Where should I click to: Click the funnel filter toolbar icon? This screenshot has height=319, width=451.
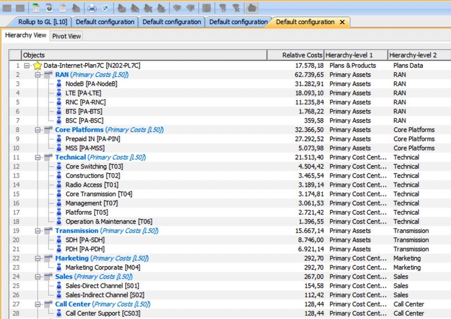pos(223,7)
